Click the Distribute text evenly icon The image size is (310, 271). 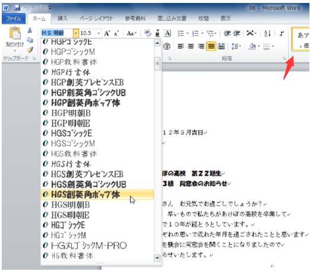[x=221, y=46]
